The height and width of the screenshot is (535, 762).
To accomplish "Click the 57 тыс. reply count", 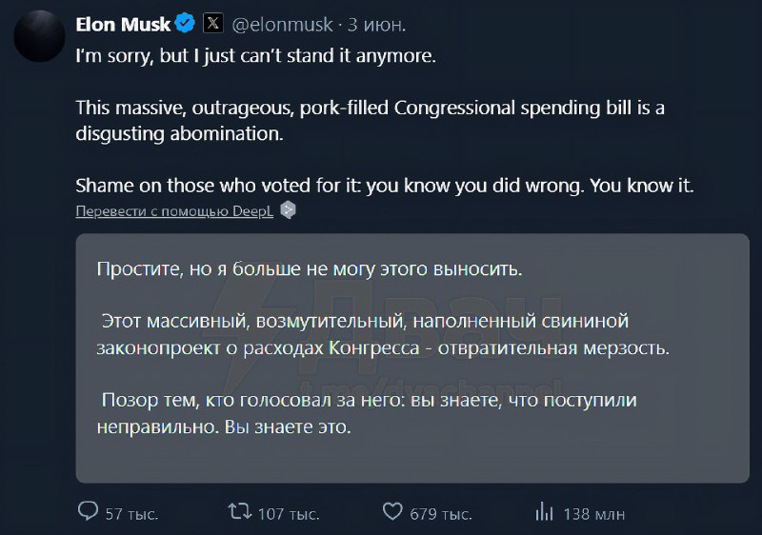I will pos(131,514).
